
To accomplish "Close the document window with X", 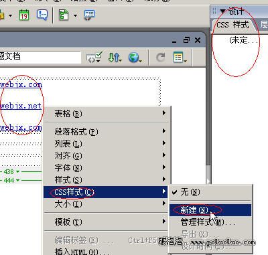I will coord(198,40).
